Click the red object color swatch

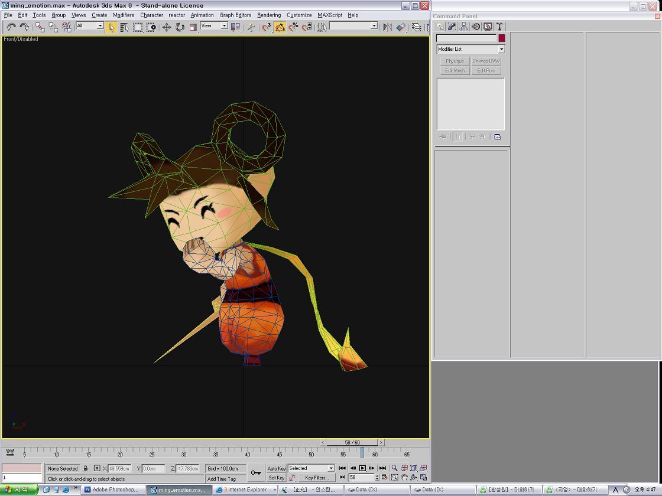(x=502, y=38)
